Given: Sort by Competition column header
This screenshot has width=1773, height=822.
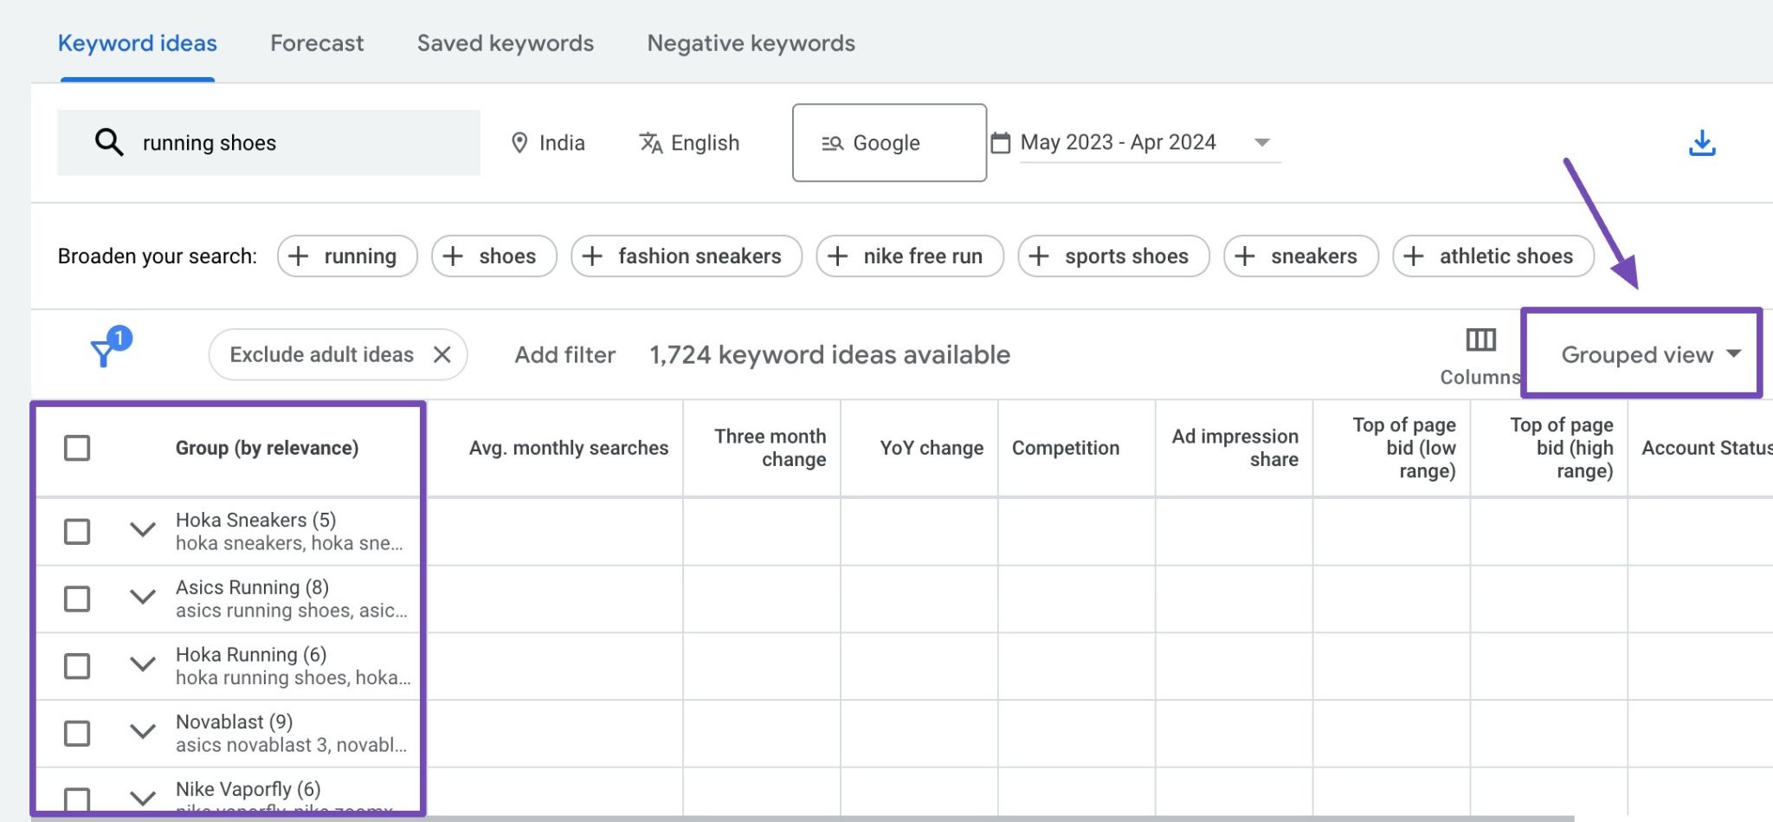Looking at the screenshot, I should (1066, 448).
